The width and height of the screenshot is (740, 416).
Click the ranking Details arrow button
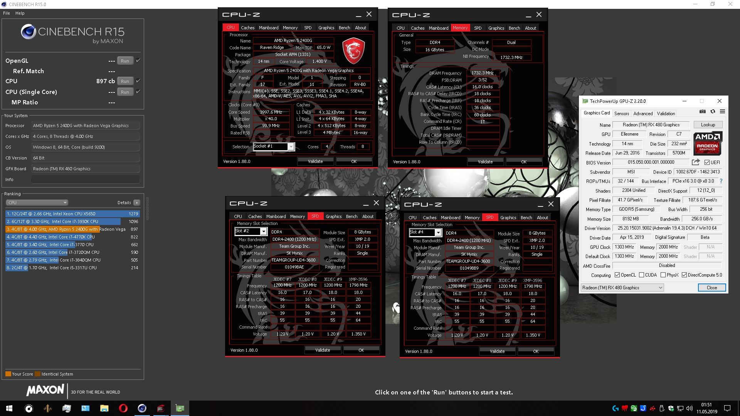coord(137,203)
